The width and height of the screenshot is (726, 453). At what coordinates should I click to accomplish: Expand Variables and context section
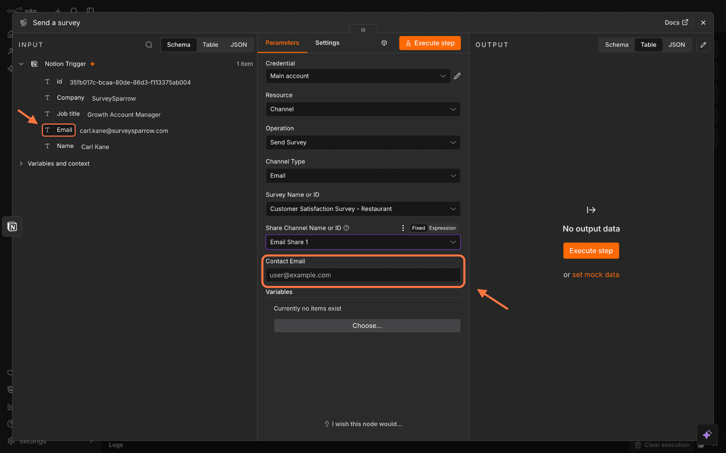[21, 164]
